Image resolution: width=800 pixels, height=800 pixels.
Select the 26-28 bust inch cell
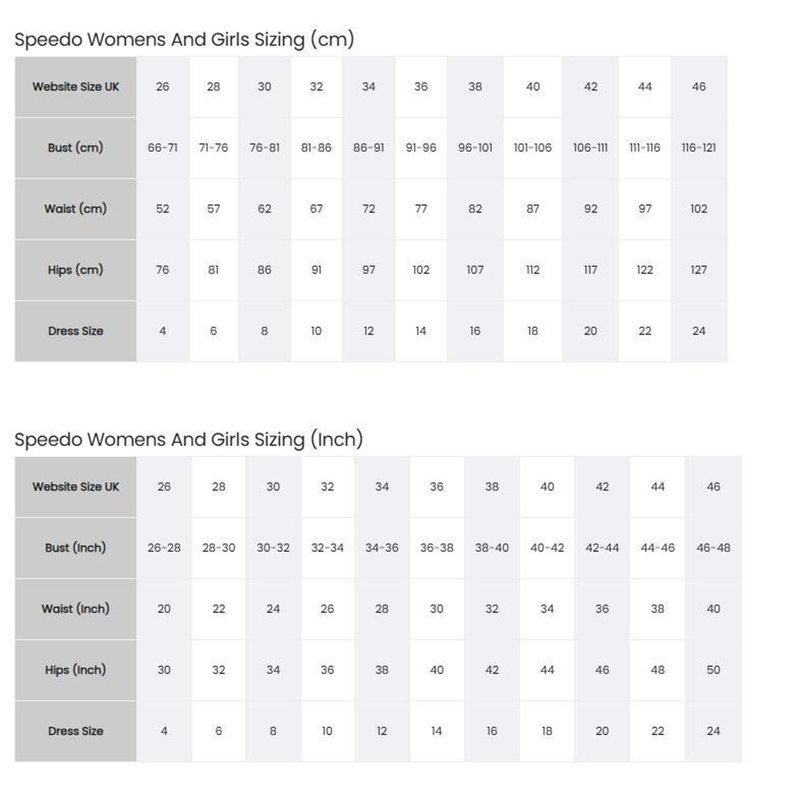coord(164,548)
